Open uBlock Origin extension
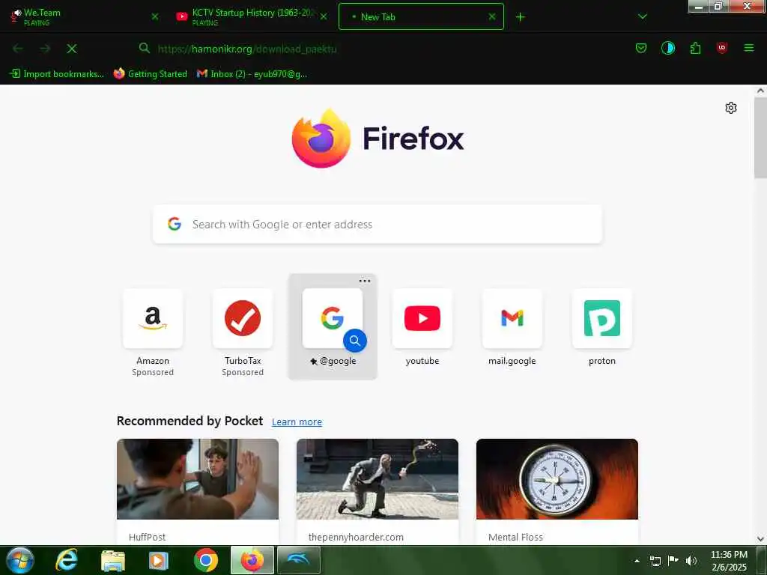 (x=722, y=47)
